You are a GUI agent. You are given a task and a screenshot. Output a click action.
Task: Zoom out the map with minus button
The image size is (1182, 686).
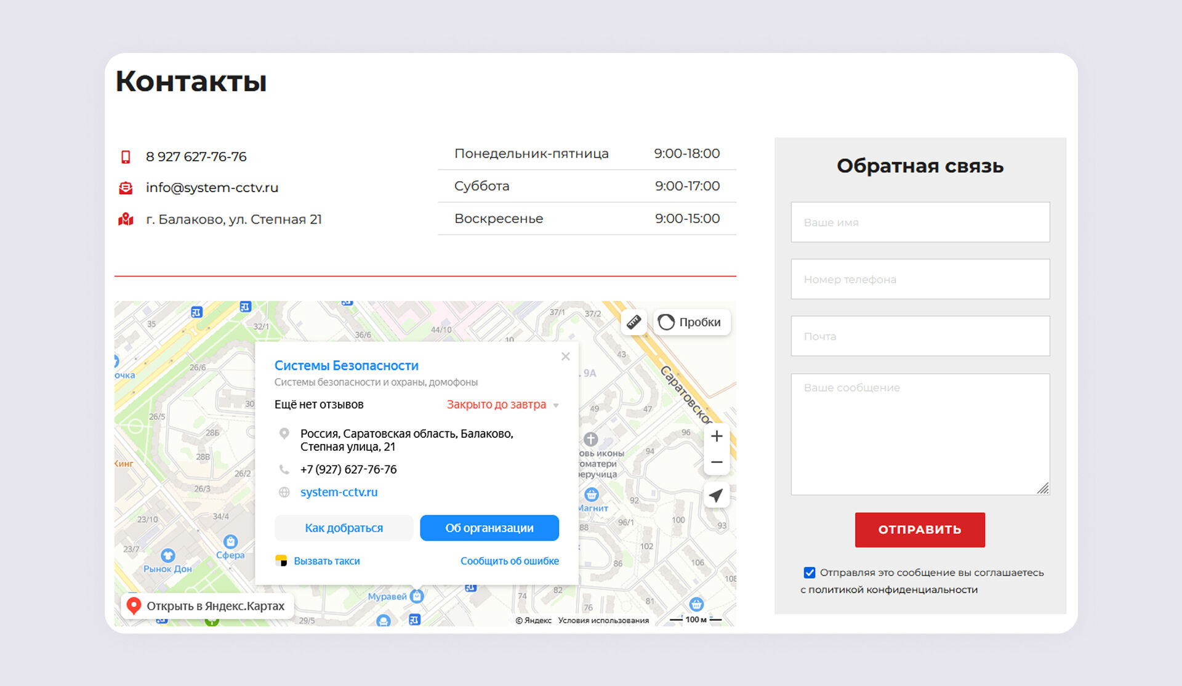click(x=717, y=462)
